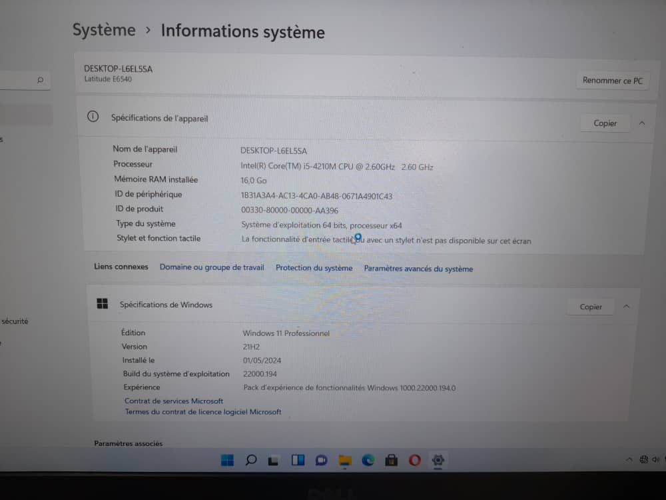Open the Start menu from the taskbar

click(x=228, y=460)
